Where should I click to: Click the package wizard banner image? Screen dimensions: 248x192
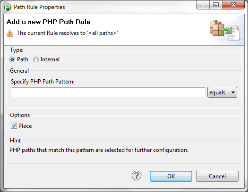[x=224, y=30]
